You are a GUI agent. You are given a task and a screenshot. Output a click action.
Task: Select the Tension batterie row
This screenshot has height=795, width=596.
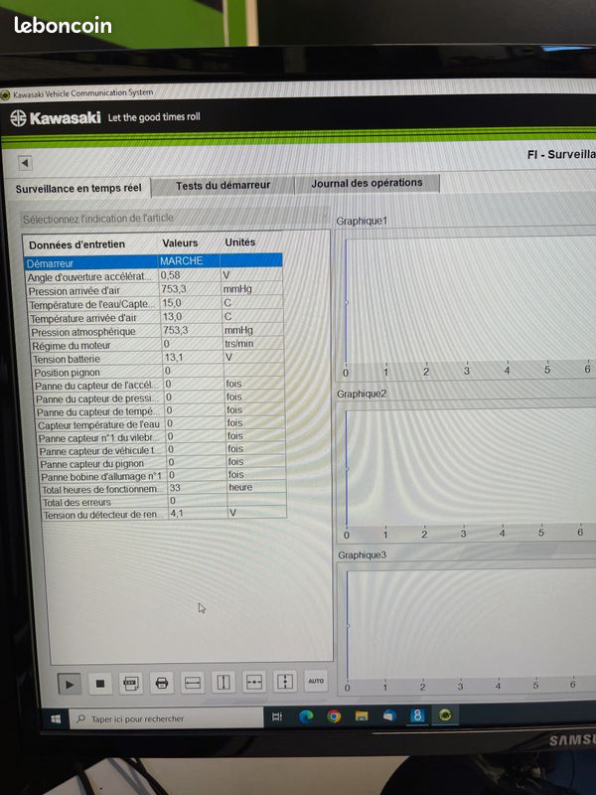149,358
